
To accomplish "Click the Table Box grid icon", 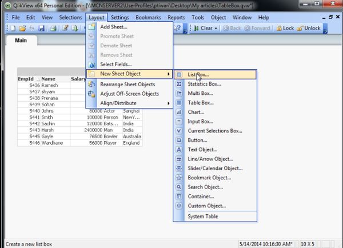I will [179, 103].
